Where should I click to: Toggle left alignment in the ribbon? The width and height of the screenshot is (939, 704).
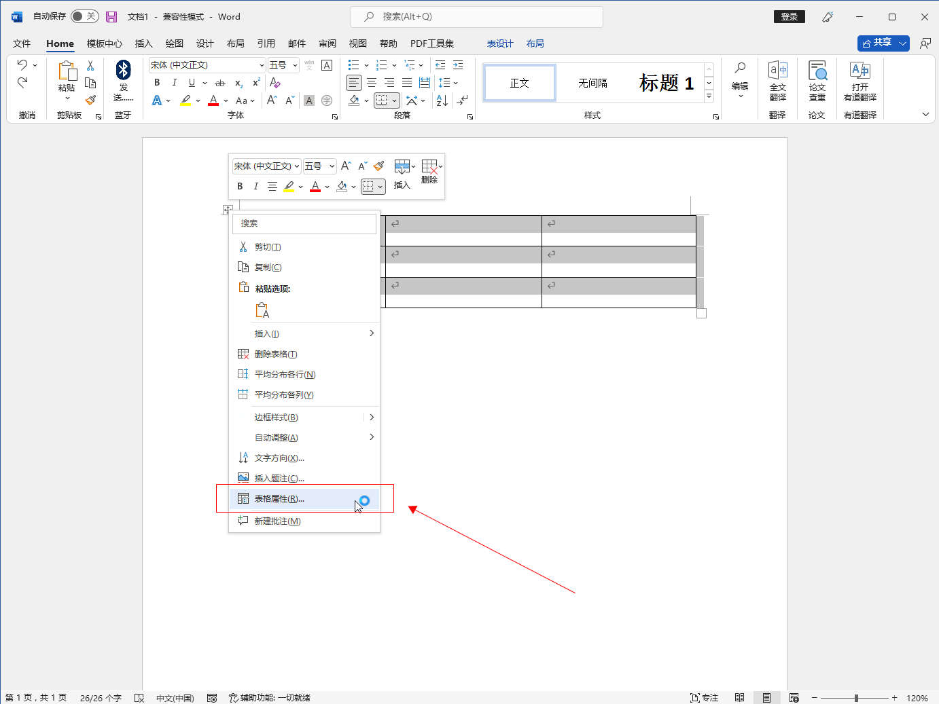tap(354, 83)
